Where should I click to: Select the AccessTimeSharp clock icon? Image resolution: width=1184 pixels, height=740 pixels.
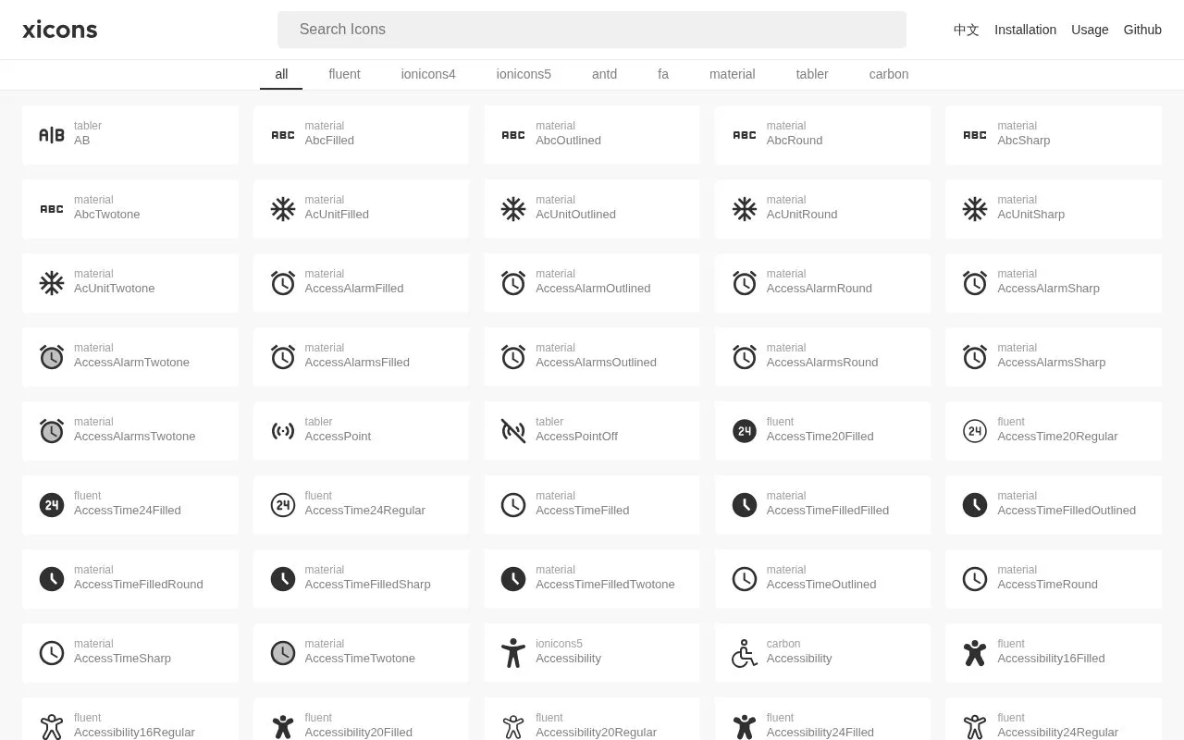pos(52,653)
